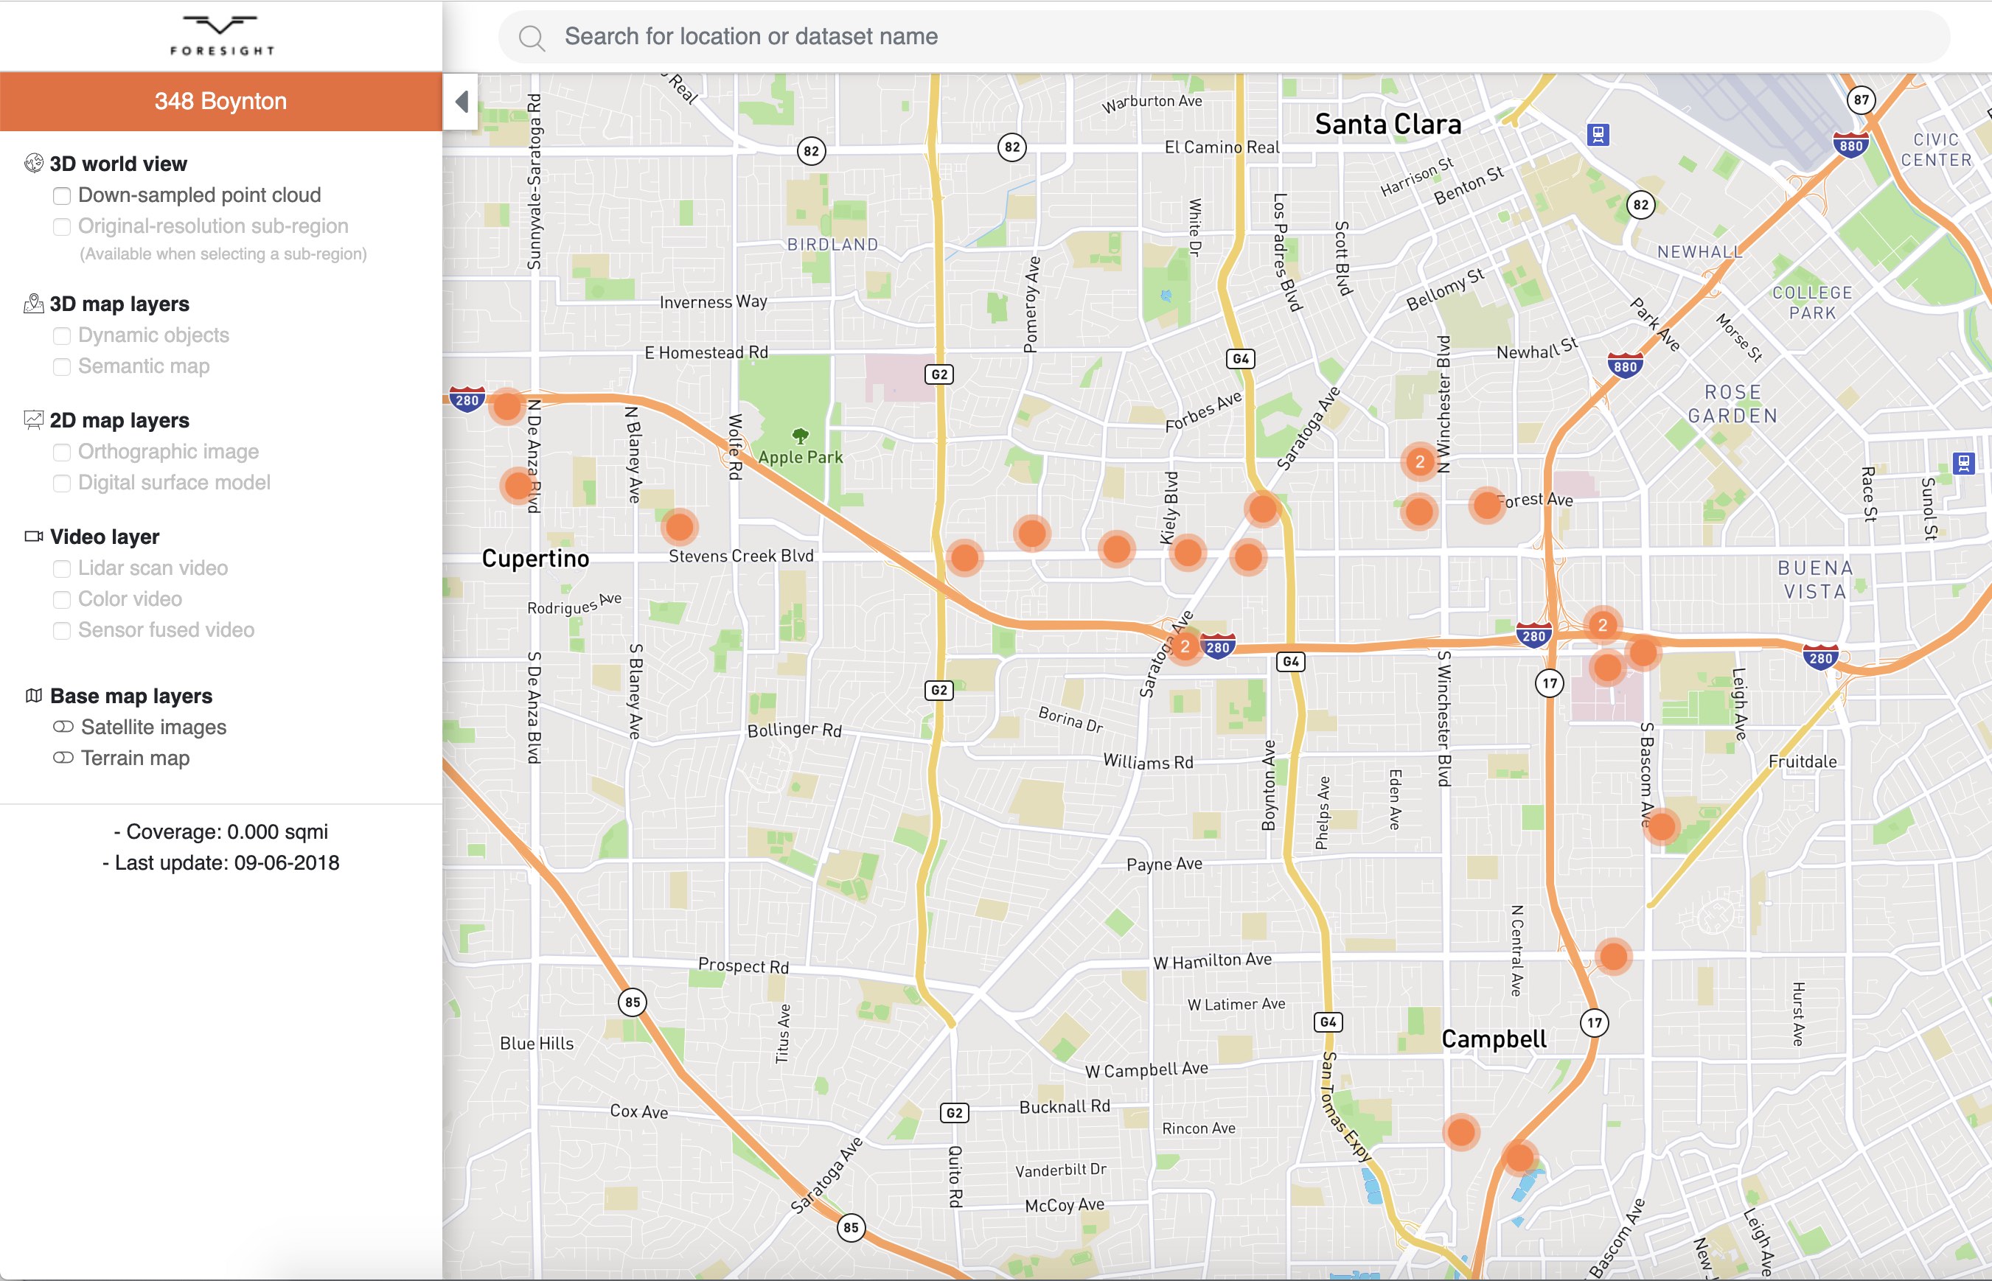Screen dimensions: 1992x1281
Task: Click Santa Clara city label
Action: point(1388,124)
